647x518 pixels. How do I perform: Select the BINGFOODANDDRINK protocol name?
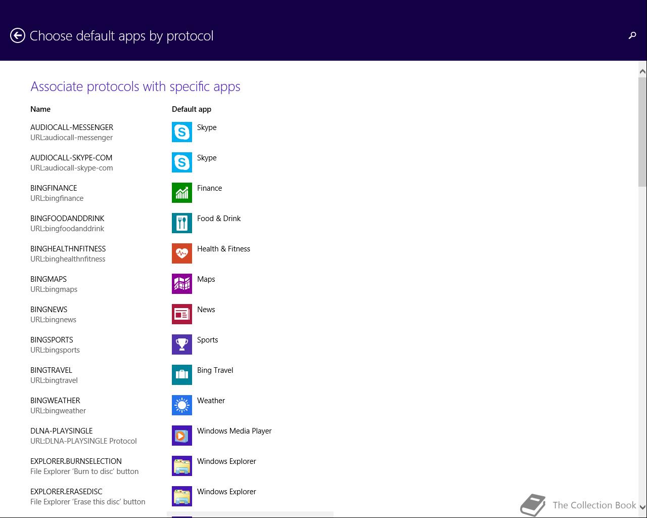pos(67,219)
